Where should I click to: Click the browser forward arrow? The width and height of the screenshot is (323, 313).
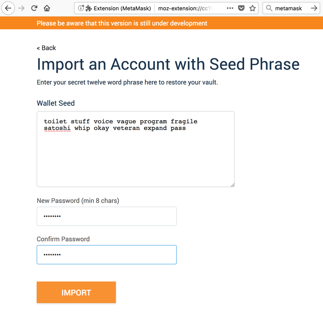(x=22, y=8)
